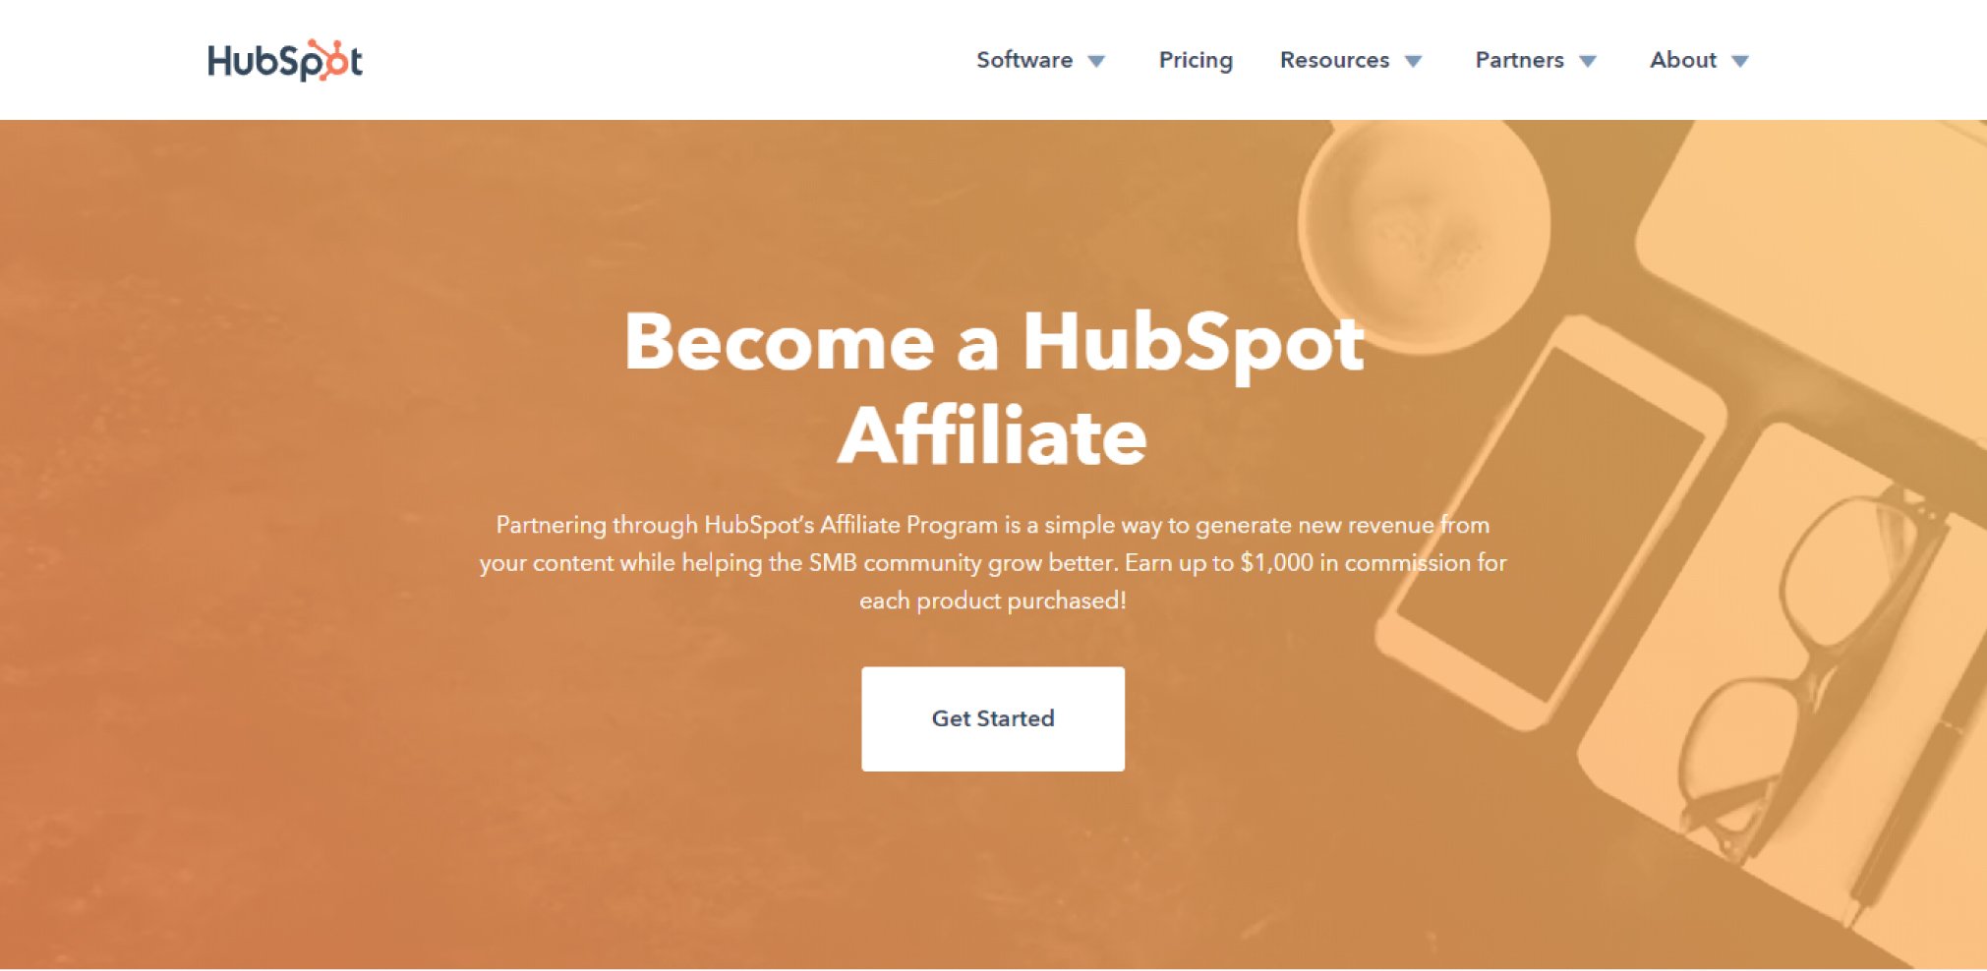This screenshot has height=971, width=1987.
Task: Expand the arrow next to Software
Action: [x=1096, y=62]
